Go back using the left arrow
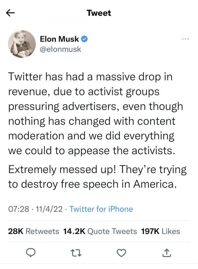Viewport: 198px width, 269px height. [11, 13]
